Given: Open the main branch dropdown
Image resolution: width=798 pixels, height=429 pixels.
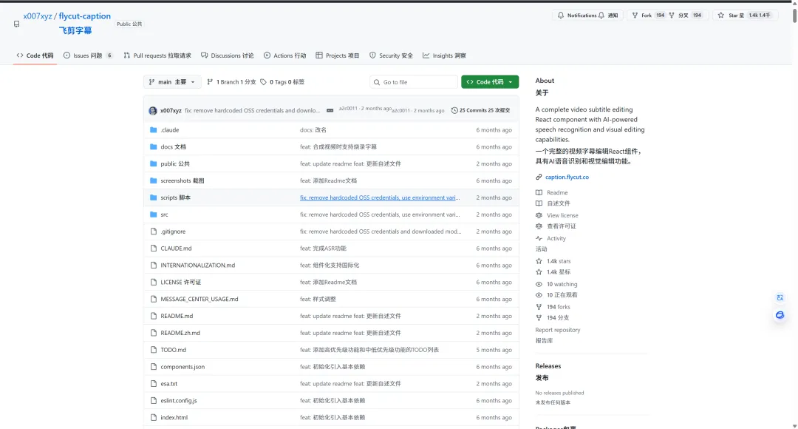Looking at the screenshot, I should coord(172,82).
